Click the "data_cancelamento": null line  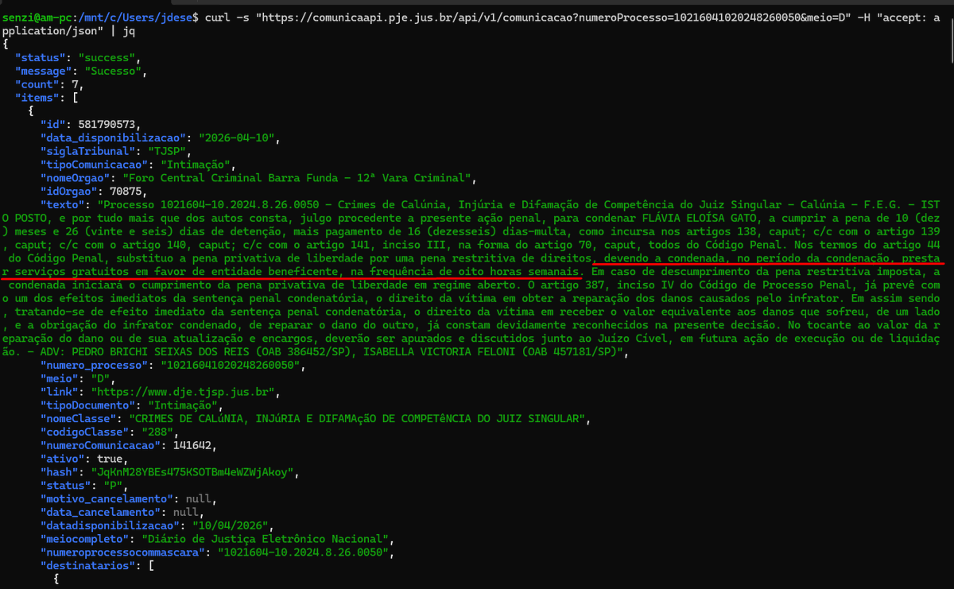pyautogui.click(x=120, y=512)
